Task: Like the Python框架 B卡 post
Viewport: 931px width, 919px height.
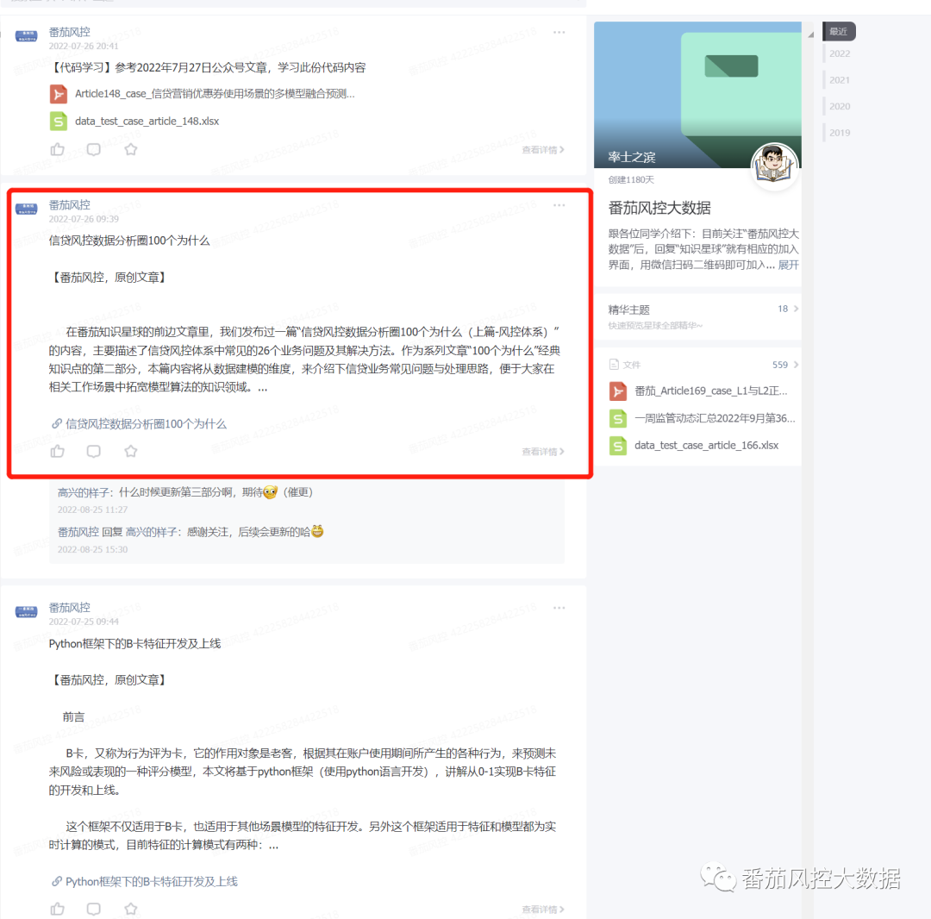Action: (x=58, y=909)
